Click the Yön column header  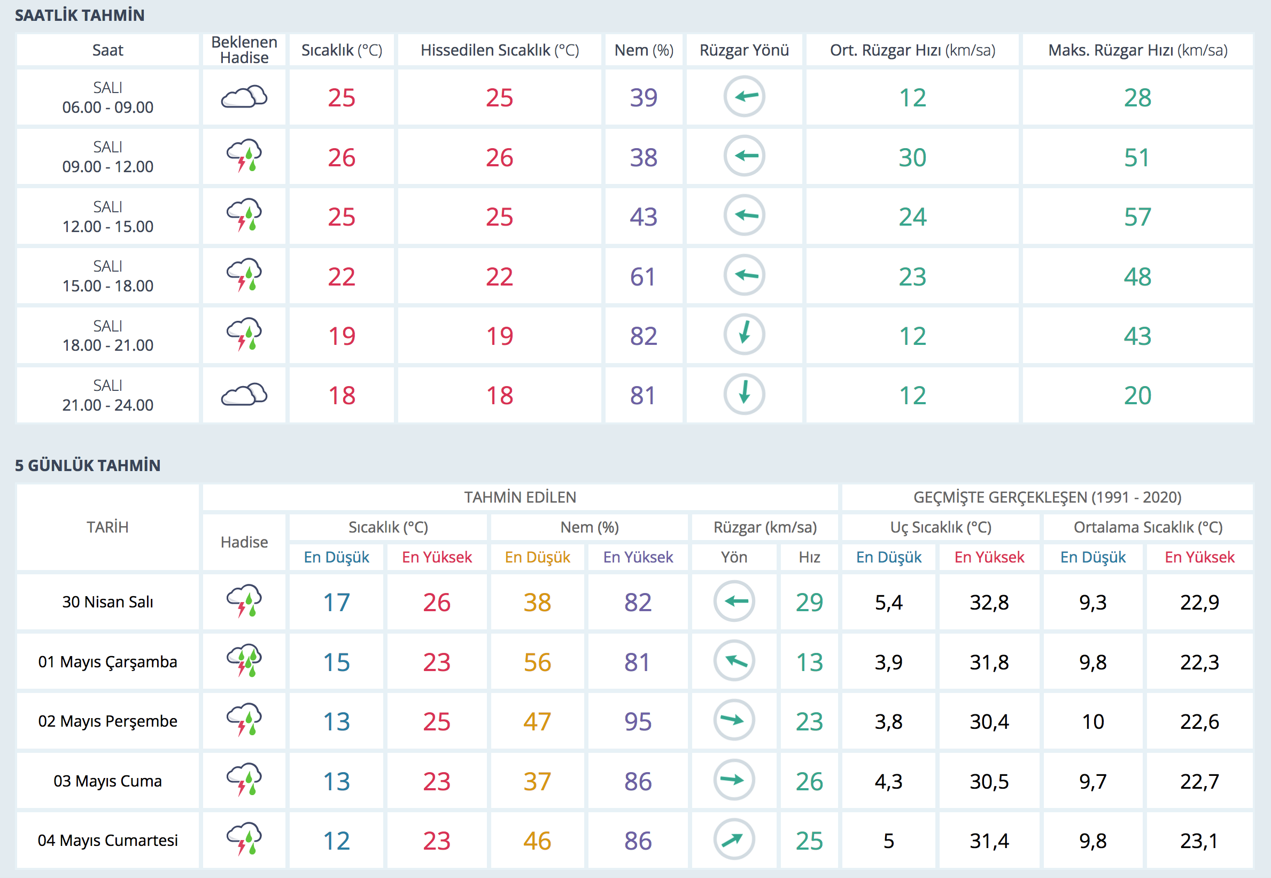coord(734,557)
